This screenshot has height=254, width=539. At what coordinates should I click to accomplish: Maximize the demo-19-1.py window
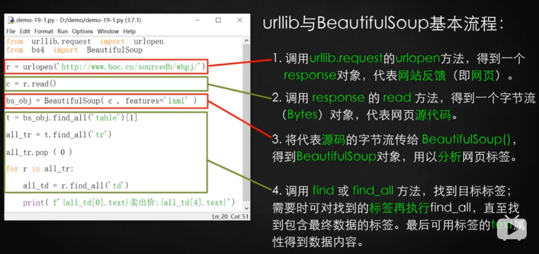(x=218, y=20)
